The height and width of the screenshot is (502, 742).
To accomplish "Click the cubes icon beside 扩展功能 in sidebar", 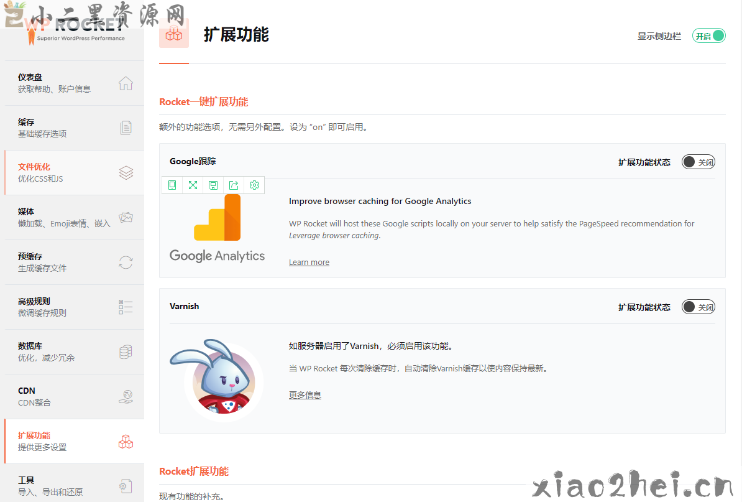I will point(126,442).
